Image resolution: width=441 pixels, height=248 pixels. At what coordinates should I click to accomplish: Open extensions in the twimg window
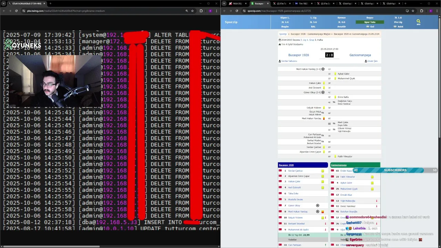point(201,11)
